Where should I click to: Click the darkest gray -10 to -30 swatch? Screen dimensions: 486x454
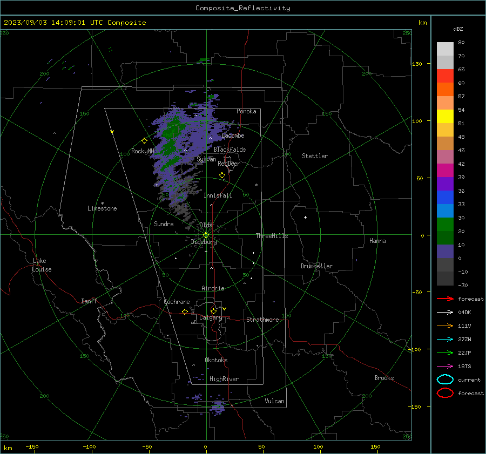pos(445,279)
